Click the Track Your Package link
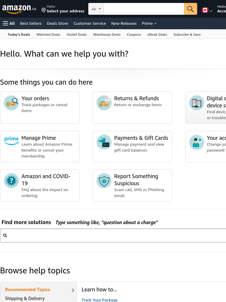Screen dimensions: 226x302 (x=99, y=300)
